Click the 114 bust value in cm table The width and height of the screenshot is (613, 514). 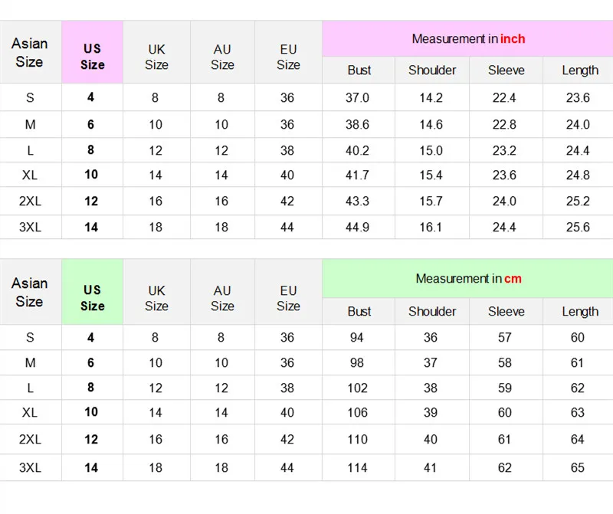(x=358, y=467)
